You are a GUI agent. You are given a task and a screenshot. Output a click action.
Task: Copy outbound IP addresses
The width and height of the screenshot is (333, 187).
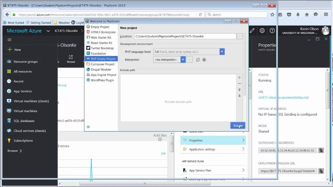point(321,150)
